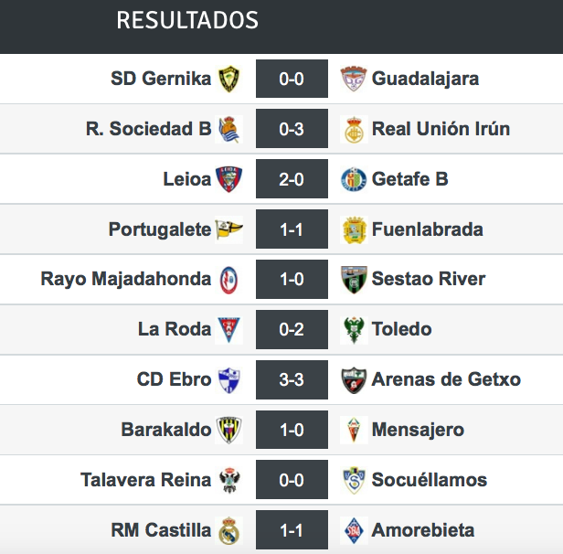Select the RM Castilla crest

click(229, 530)
